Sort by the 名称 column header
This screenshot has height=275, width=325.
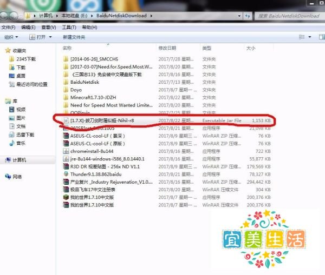click(67, 48)
